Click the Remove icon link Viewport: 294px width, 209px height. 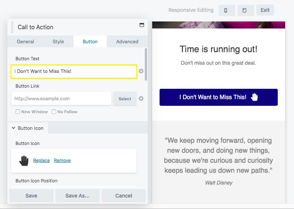click(62, 161)
